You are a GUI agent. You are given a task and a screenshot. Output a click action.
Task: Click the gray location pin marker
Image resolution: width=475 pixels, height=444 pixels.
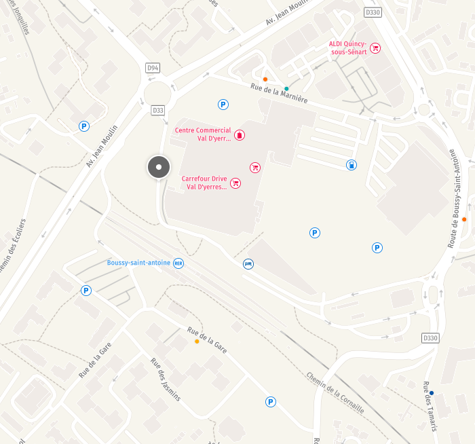pyautogui.click(x=159, y=167)
